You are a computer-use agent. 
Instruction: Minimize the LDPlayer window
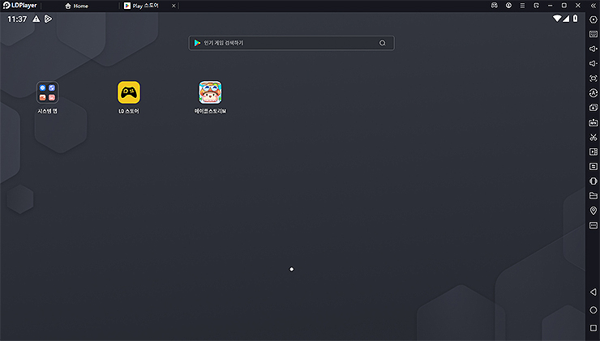tap(550, 6)
